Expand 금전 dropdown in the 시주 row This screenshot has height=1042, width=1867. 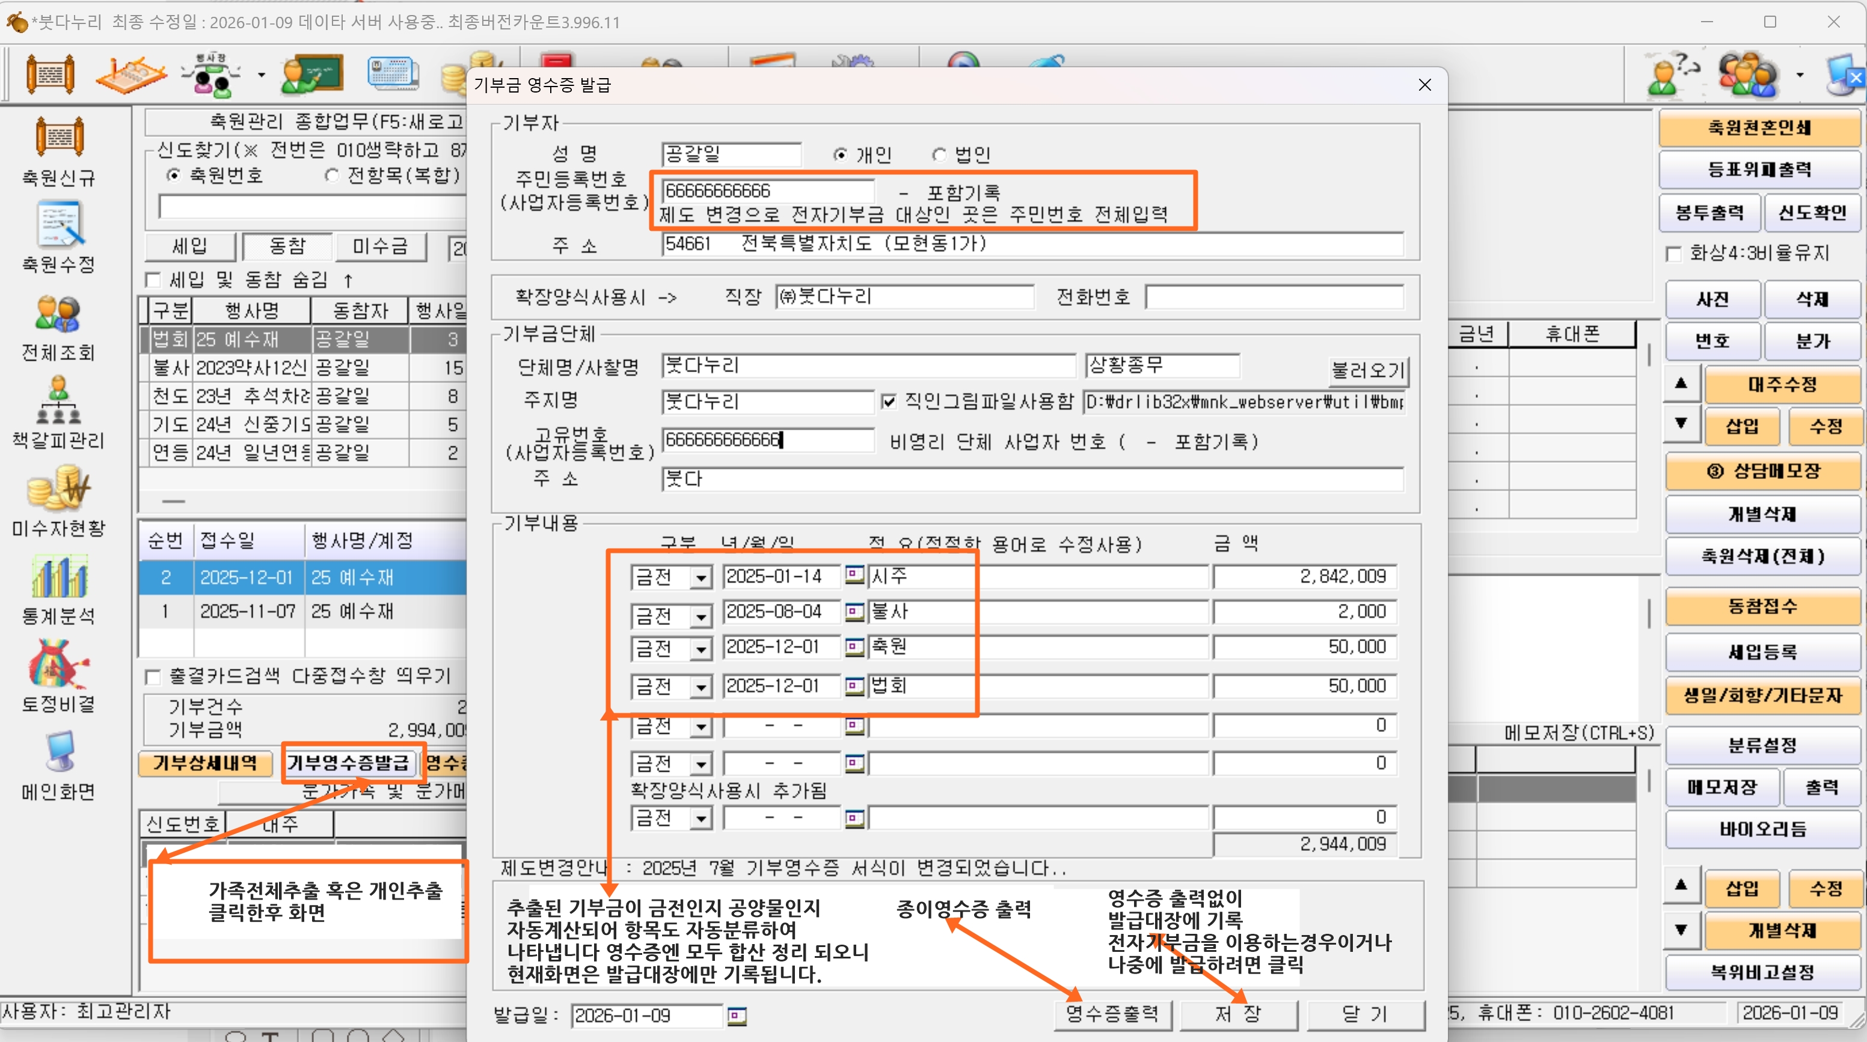(x=700, y=578)
